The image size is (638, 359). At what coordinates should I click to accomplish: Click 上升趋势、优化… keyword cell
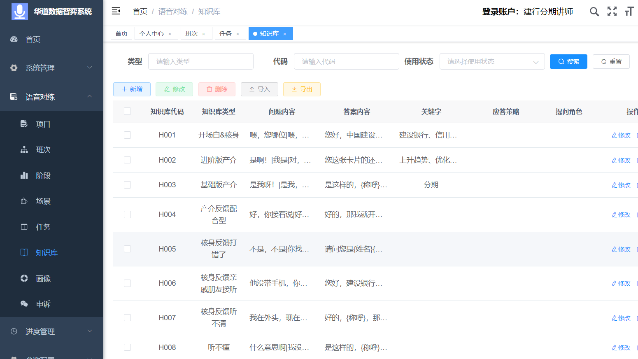coord(428,160)
